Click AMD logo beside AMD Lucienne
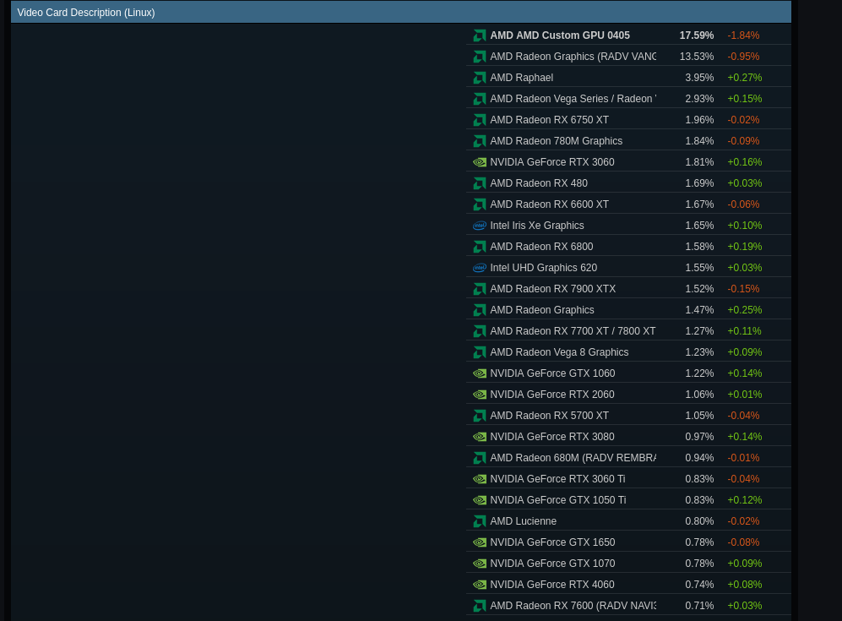The image size is (842, 621). pos(480,521)
